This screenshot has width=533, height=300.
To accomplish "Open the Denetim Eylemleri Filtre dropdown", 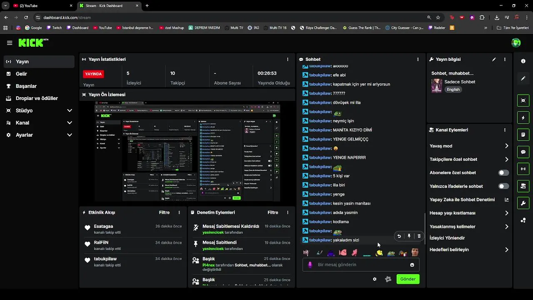I will [x=273, y=212].
